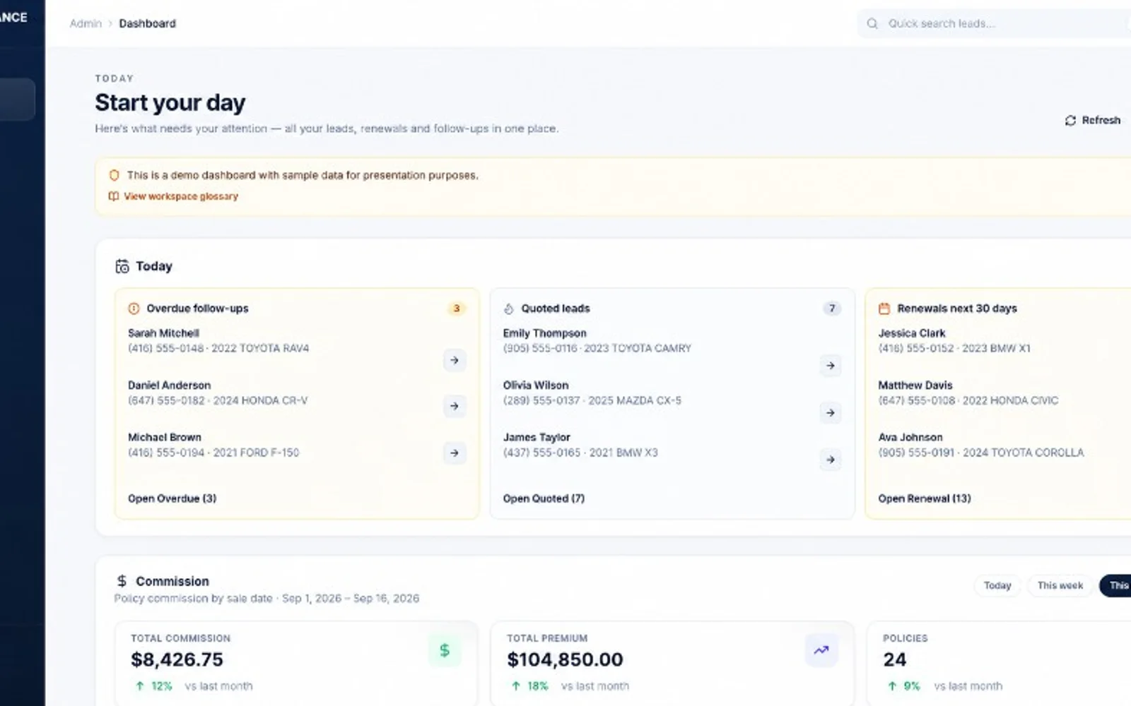This screenshot has width=1131, height=706.
Task: Select the Today commission range tab
Action: (x=997, y=585)
